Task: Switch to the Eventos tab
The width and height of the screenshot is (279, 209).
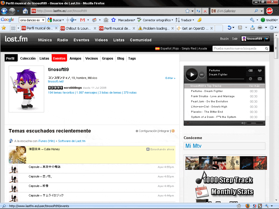Action: tap(59, 58)
